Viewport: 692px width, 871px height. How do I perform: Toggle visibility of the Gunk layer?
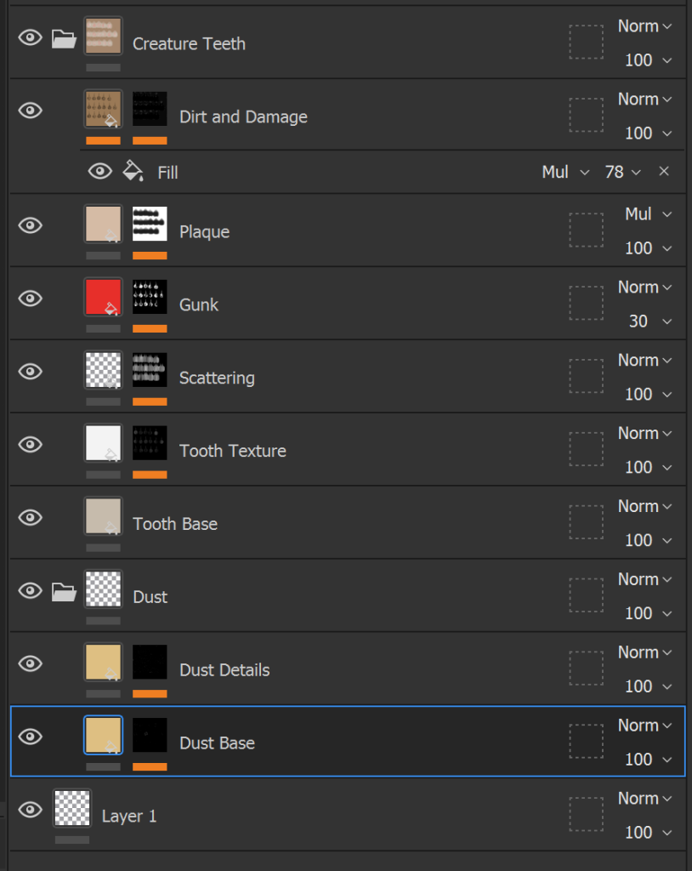(31, 299)
